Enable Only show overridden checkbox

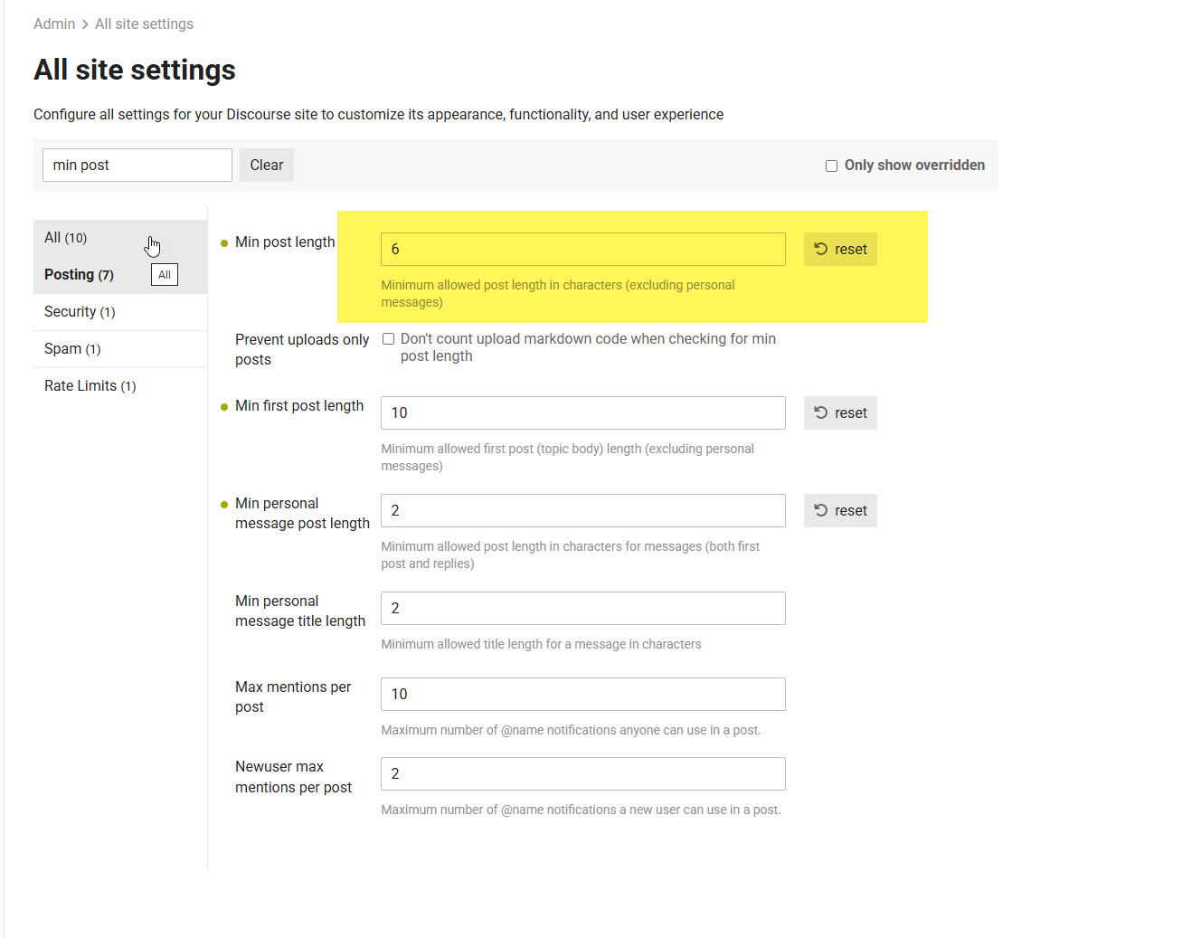(x=831, y=166)
